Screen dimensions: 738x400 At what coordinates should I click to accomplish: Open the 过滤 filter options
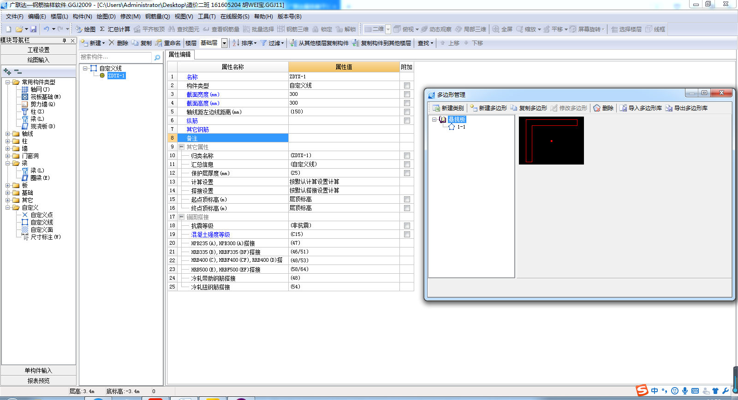coord(272,43)
